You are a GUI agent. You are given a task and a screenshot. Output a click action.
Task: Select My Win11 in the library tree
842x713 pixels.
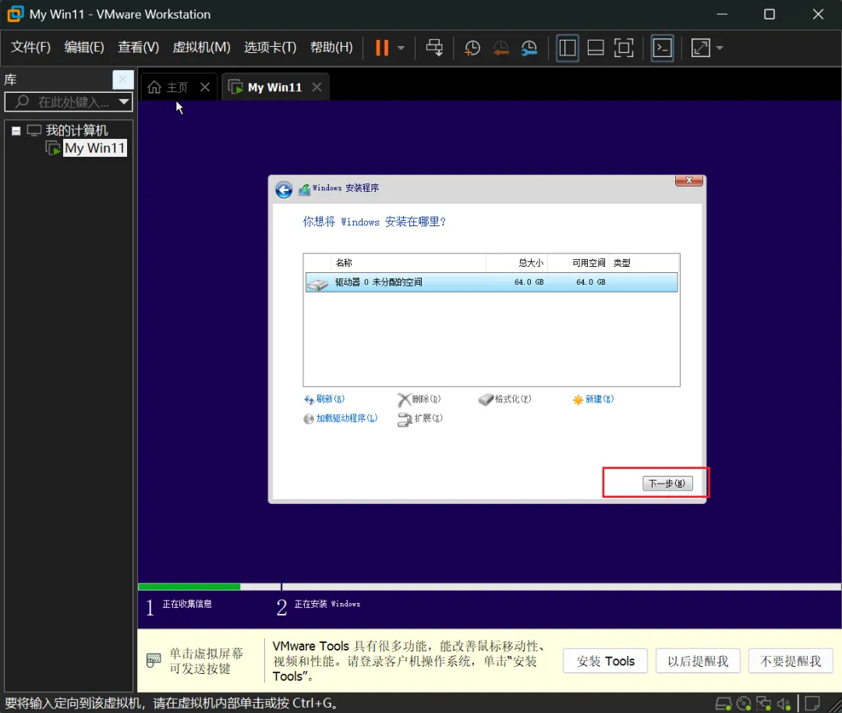[x=95, y=147]
